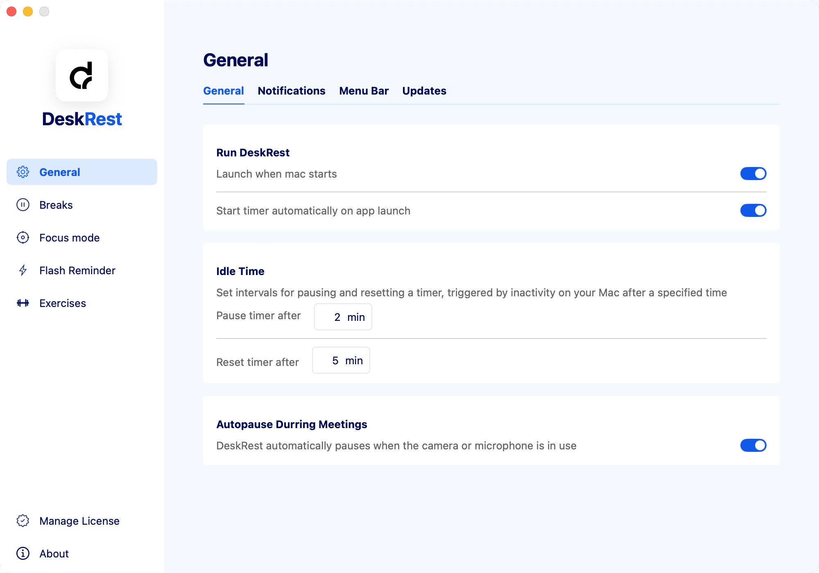Toggle Start timer automatically on app launch
819x573 pixels.
pyautogui.click(x=753, y=210)
